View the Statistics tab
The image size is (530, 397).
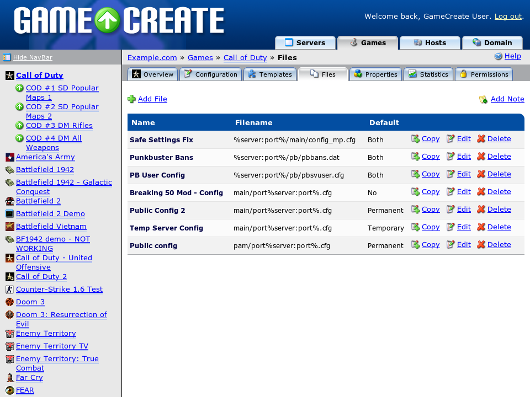tap(428, 74)
